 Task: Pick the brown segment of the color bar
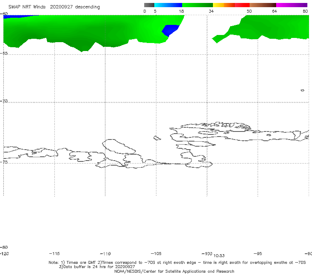(x=263, y=5)
